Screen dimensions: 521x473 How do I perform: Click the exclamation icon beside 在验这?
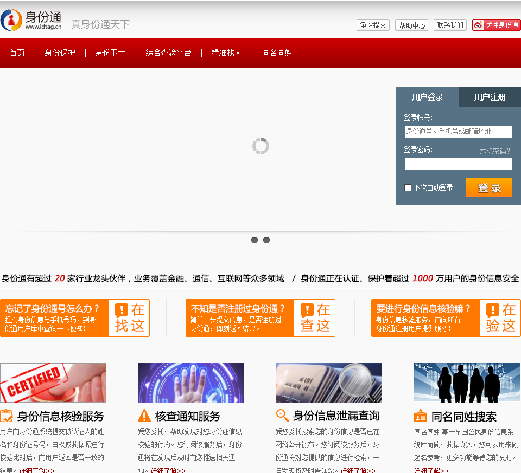492,310
